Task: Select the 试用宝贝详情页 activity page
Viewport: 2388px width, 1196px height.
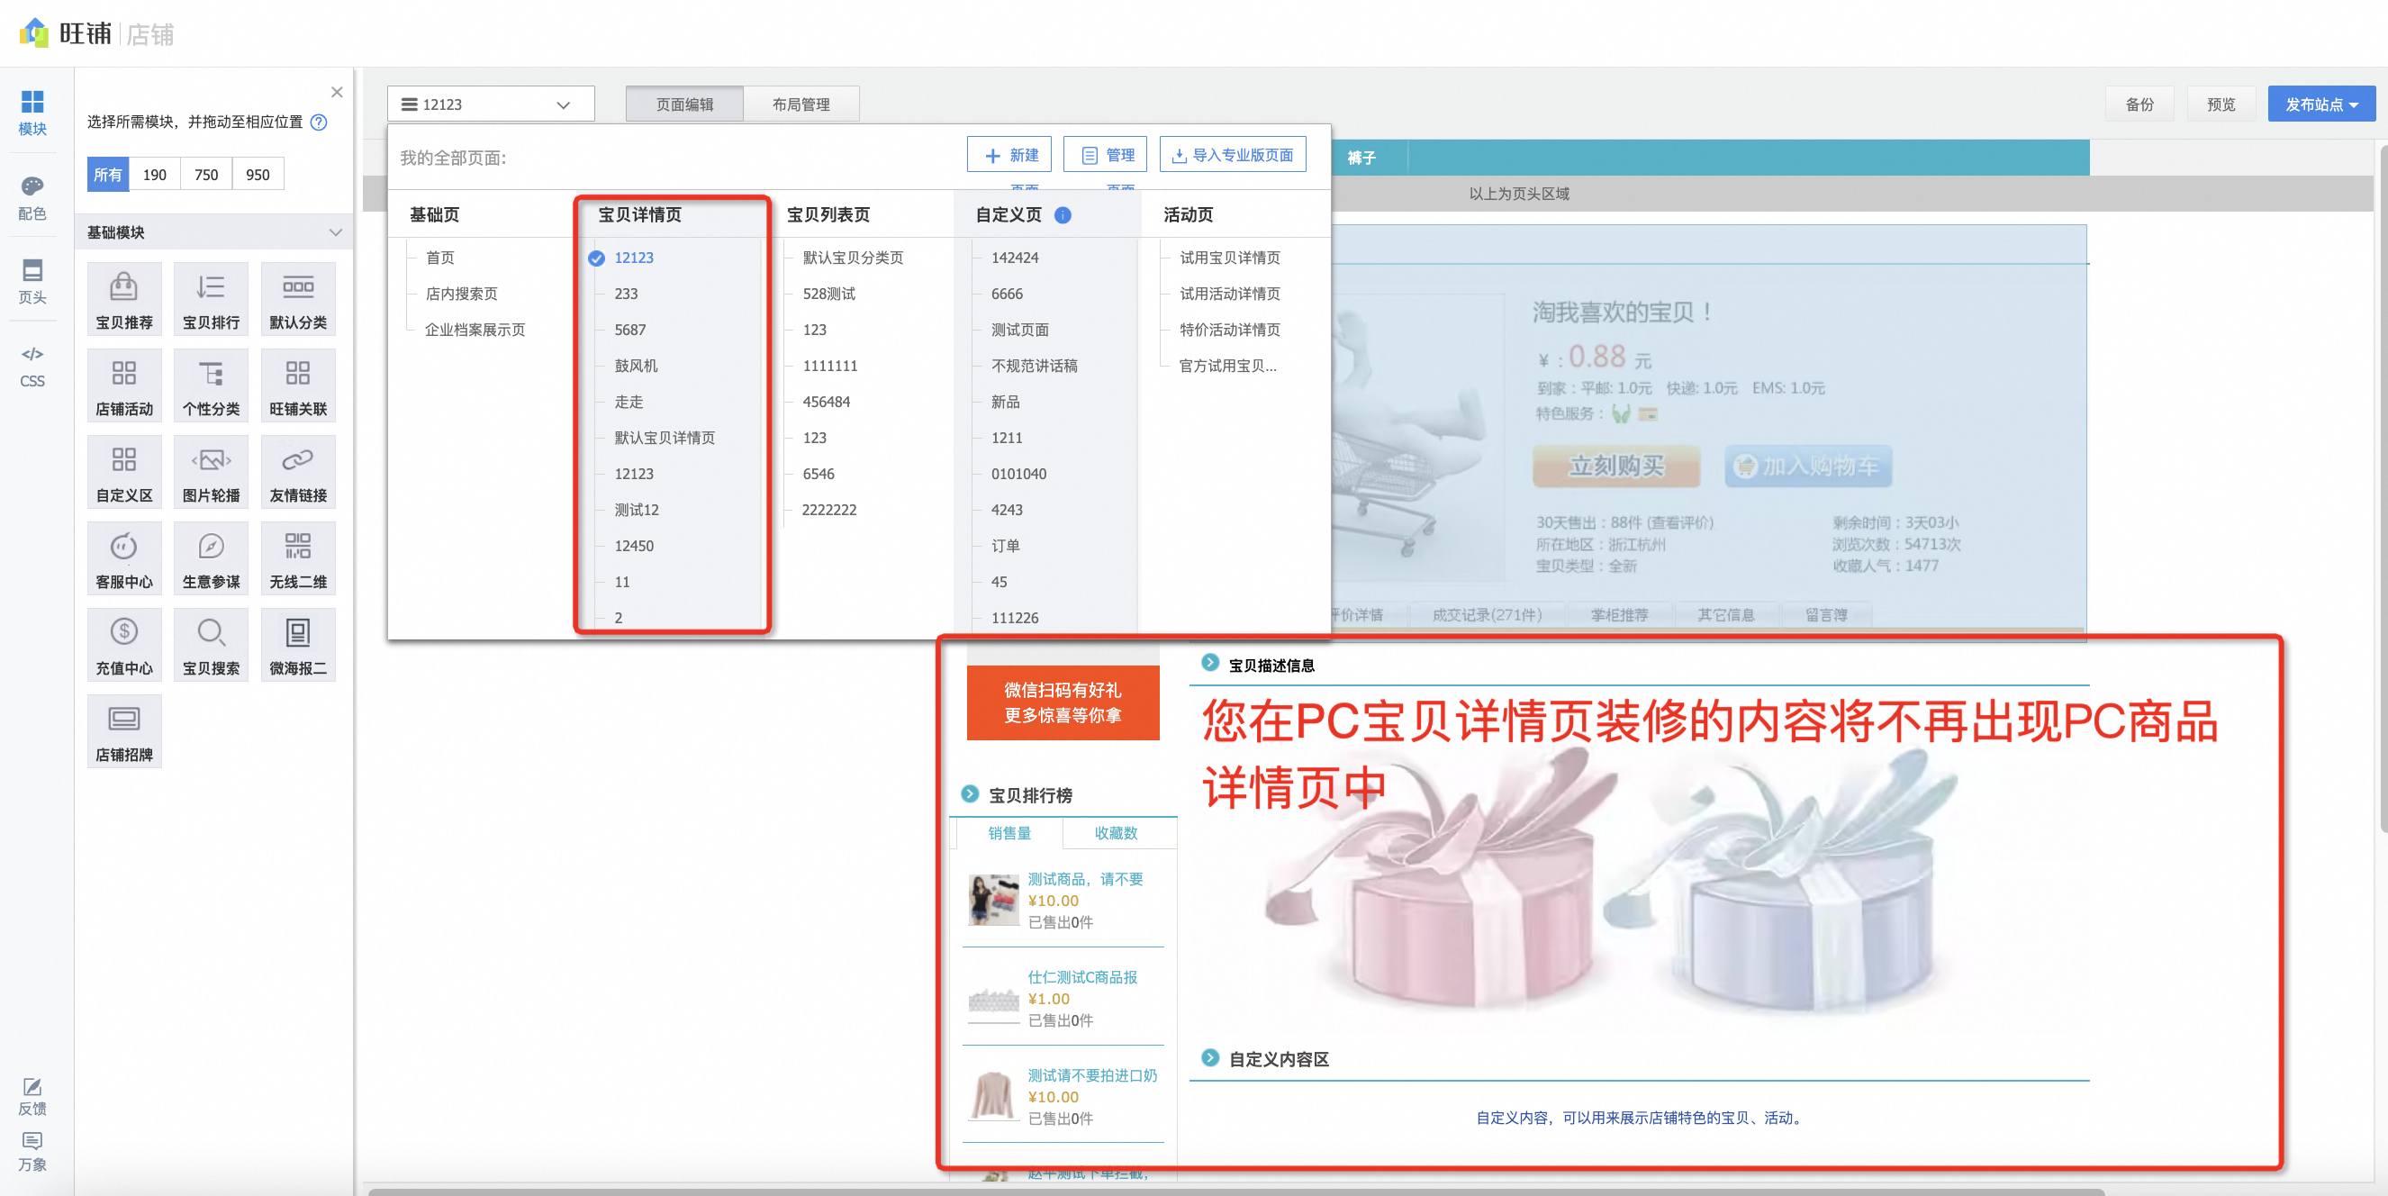Action: (x=1229, y=258)
